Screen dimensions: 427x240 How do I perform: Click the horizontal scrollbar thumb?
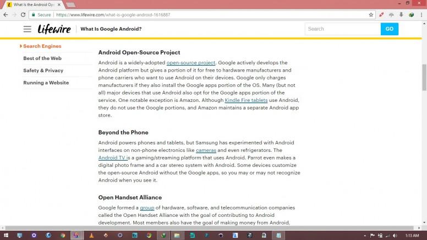pyautogui.click(x=209, y=228)
